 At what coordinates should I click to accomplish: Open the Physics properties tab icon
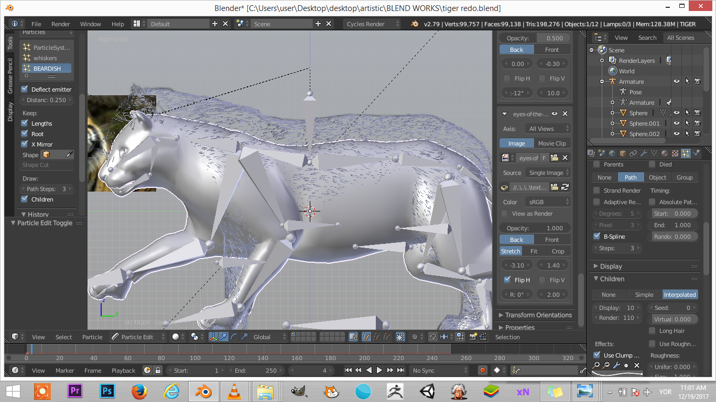point(696,153)
